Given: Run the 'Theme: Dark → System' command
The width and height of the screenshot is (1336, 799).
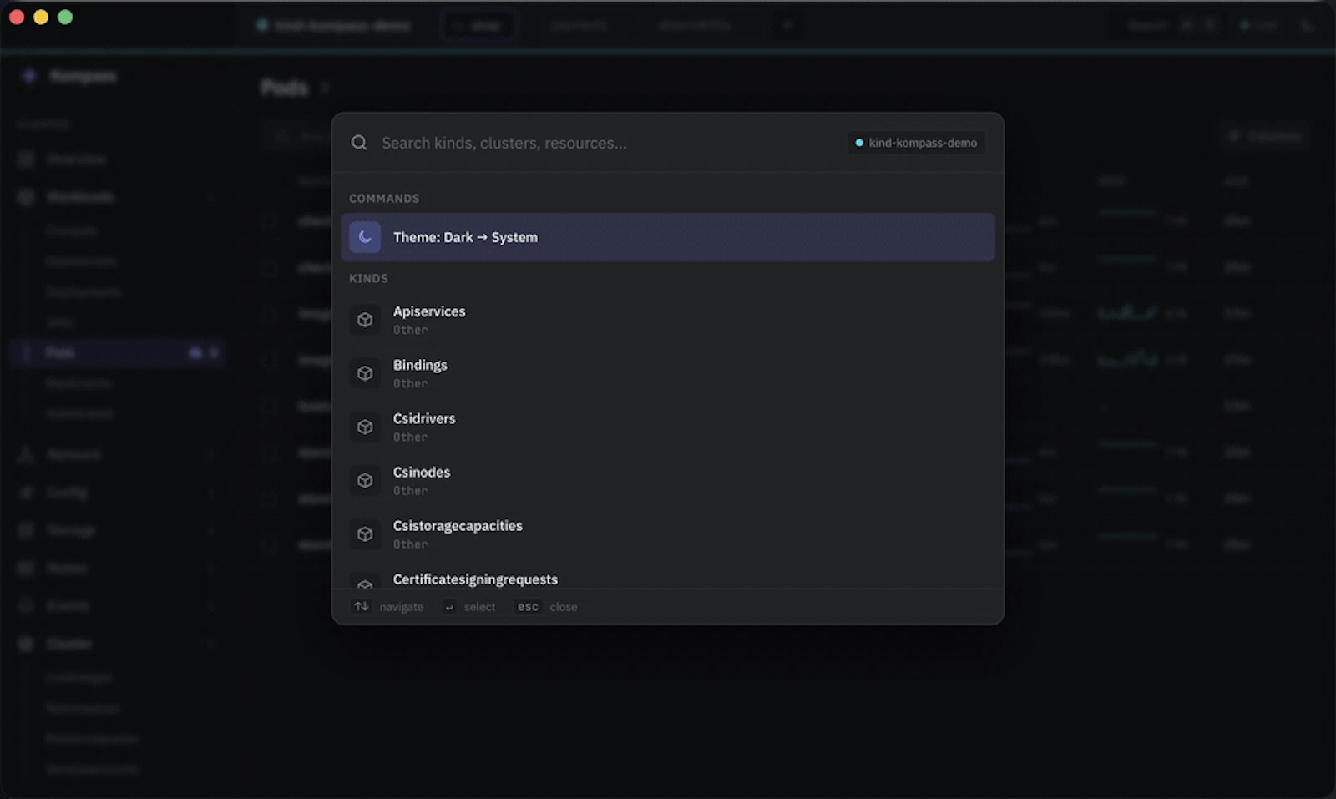Looking at the screenshot, I should point(668,237).
